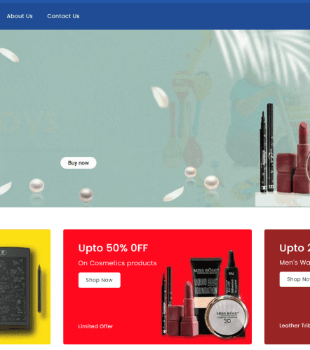Screen dimensions: 310x350
Task: Click Shop Now on the cosmetics offer
Action: (100, 280)
